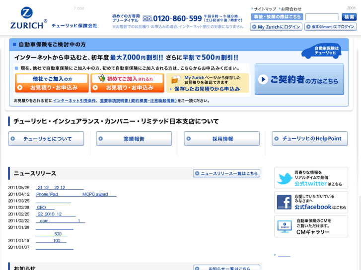Image resolution: width=361 pixels, height=270 pixels.
Task: Open the CEO news release link
Action: tap(45, 208)
